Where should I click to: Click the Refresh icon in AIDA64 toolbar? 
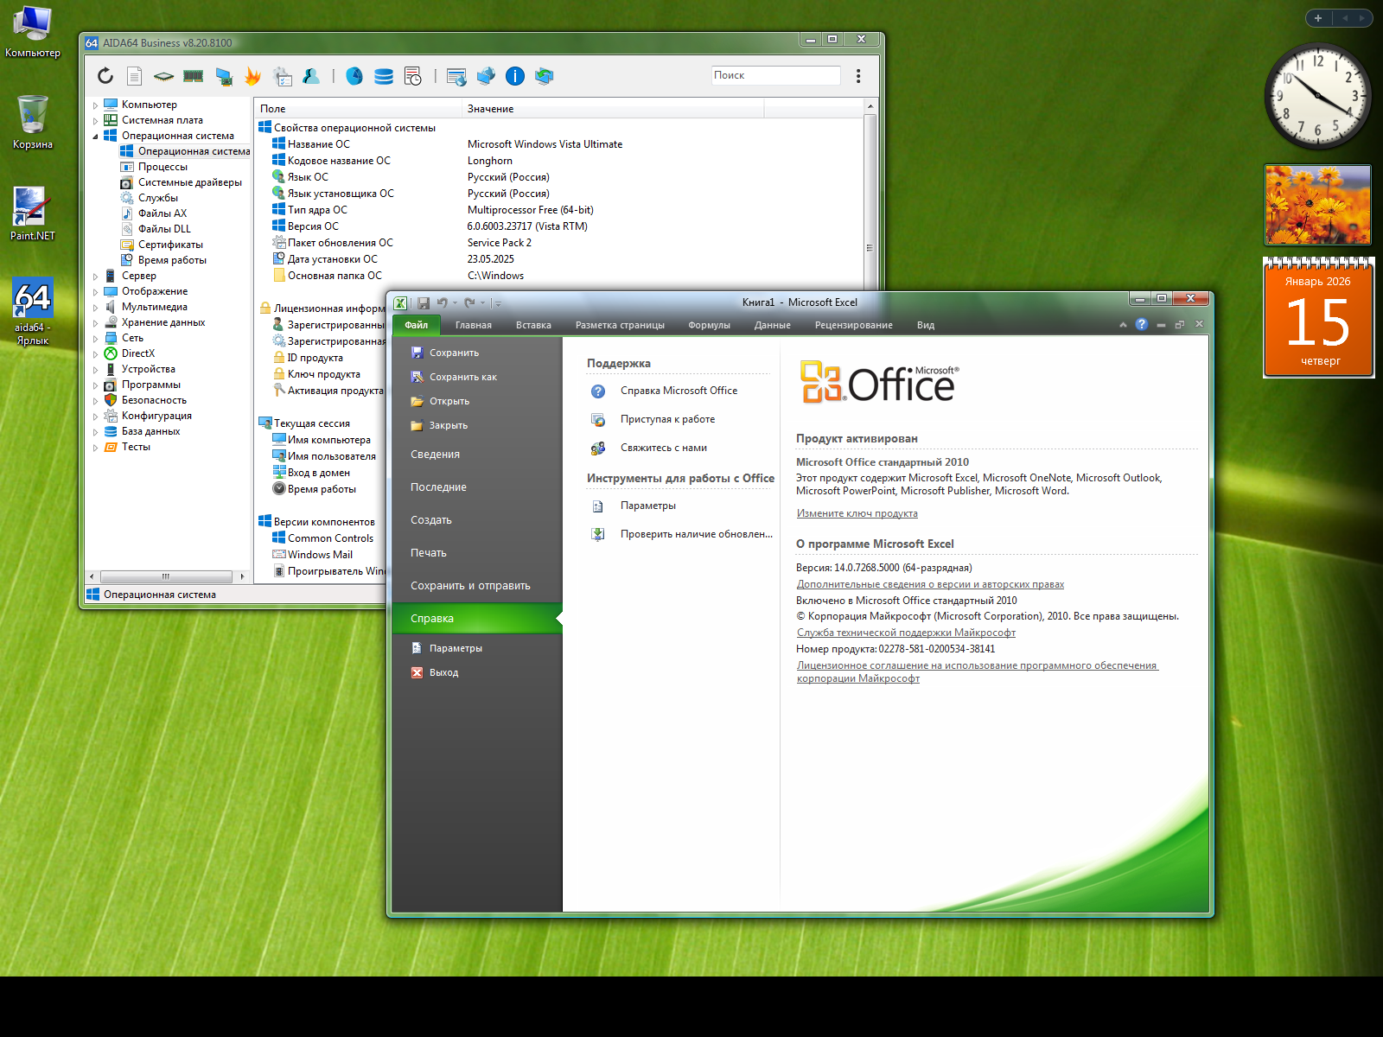(105, 76)
